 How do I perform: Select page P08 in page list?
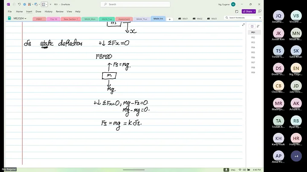pyautogui.click(x=254, y=67)
